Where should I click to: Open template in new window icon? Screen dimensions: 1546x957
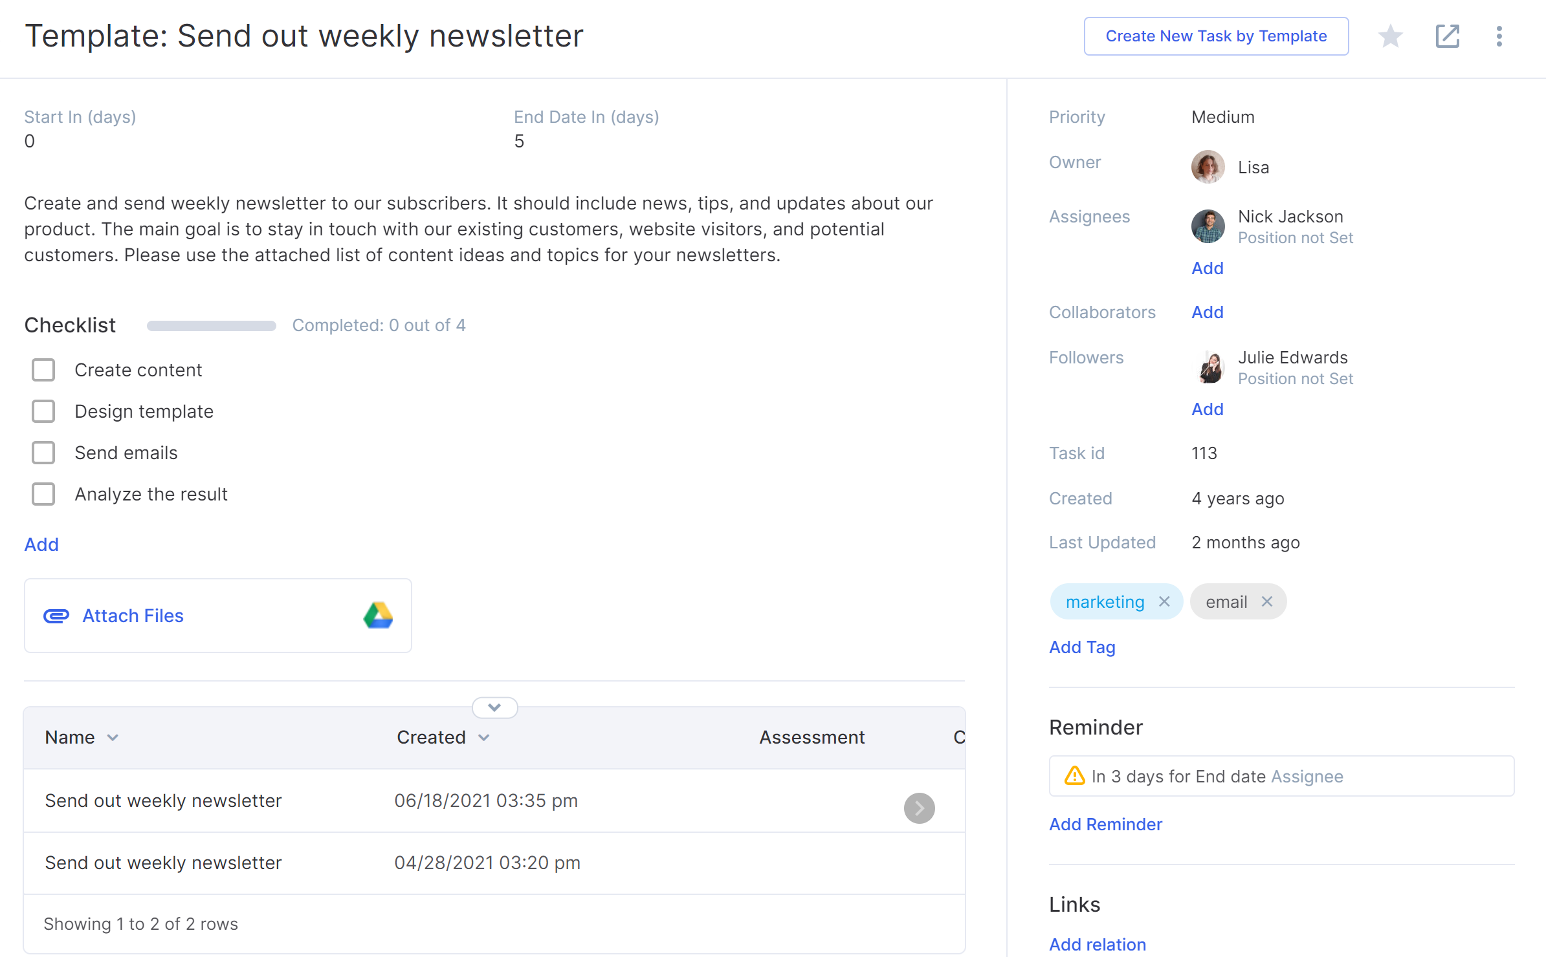(1448, 36)
